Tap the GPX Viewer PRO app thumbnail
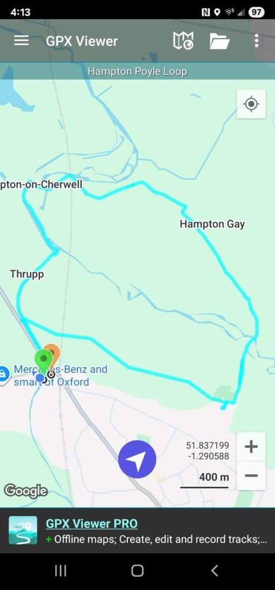This screenshot has width=275, height=590. (x=23, y=530)
